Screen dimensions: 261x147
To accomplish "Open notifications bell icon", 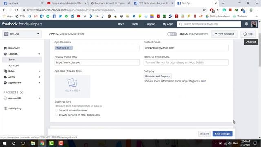I will pyautogui.click(x=246, y=24).
